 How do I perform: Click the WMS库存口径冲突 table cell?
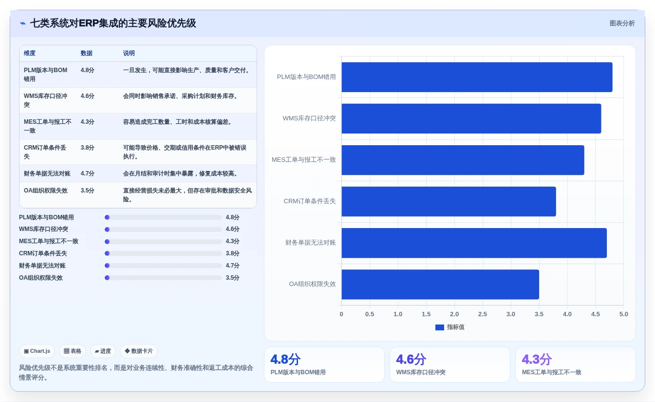point(48,100)
